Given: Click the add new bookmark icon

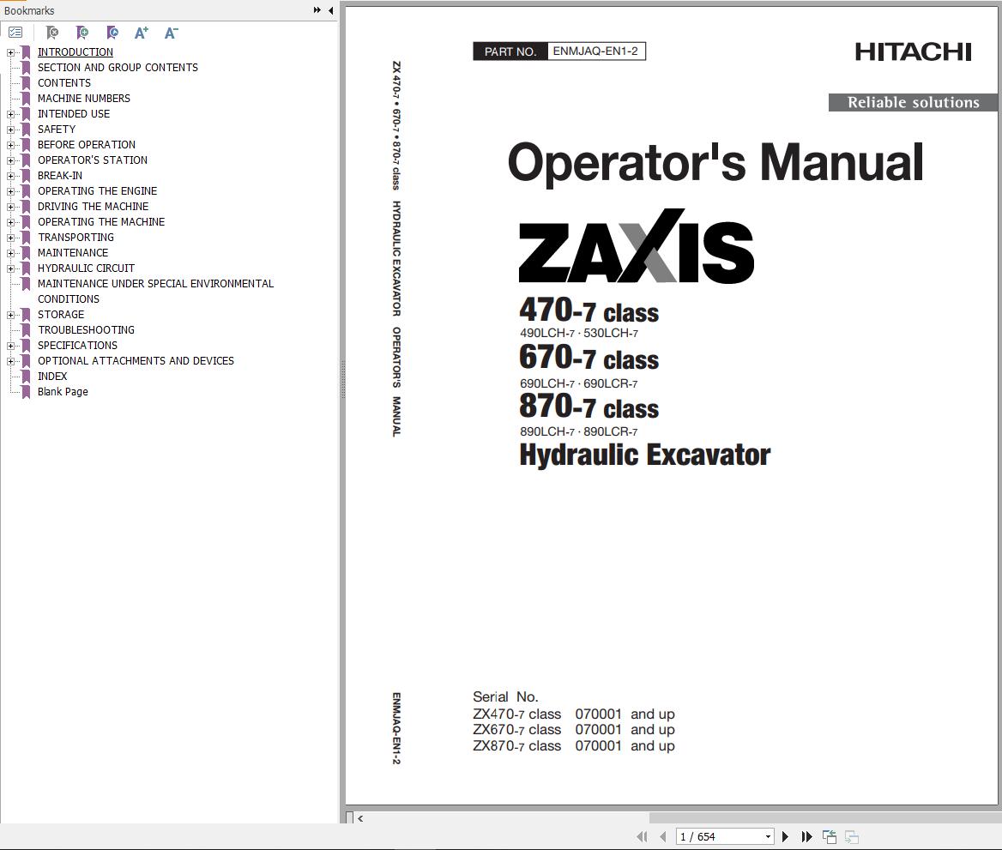Looking at the screenshot, I should point(81,33).
